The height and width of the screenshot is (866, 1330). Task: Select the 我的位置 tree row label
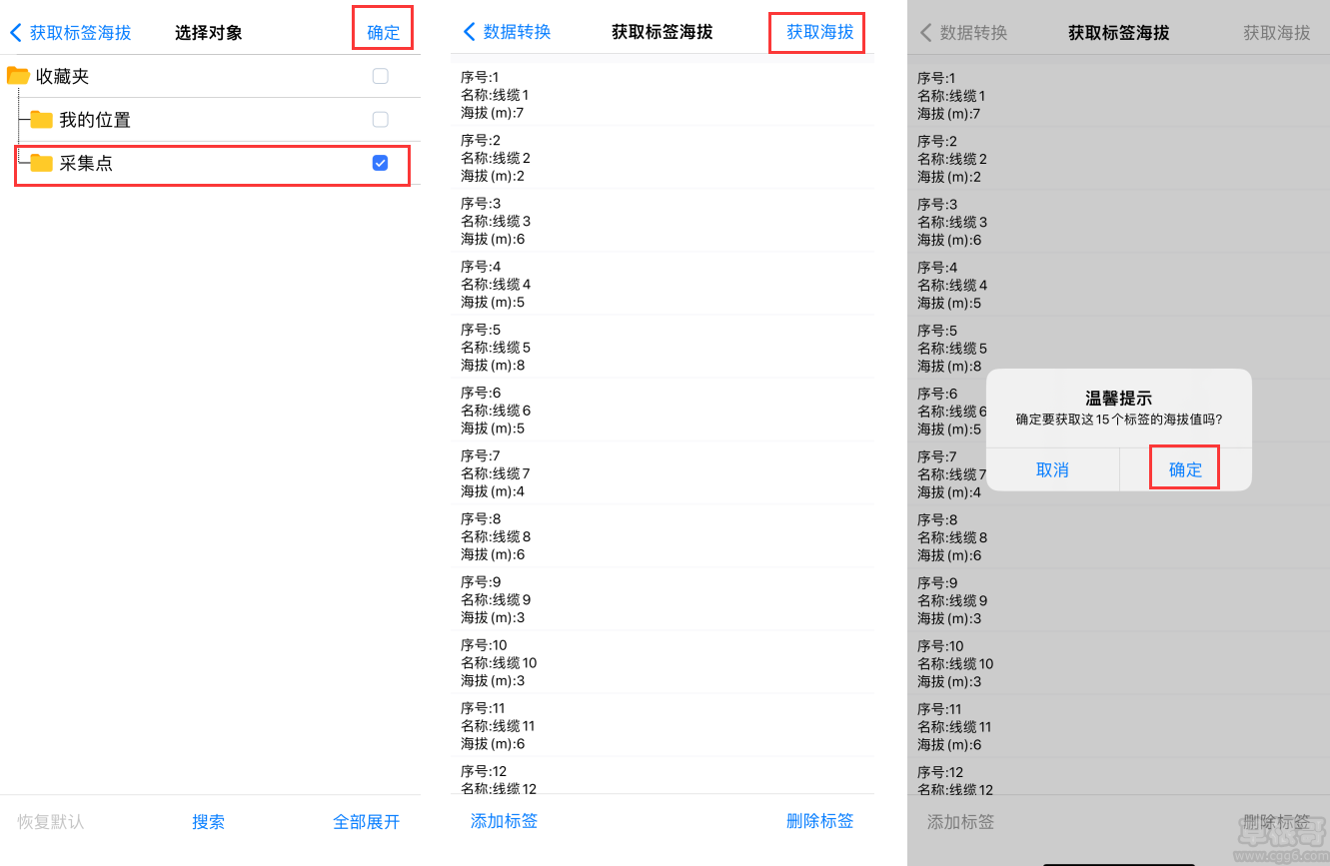point(95,120)
